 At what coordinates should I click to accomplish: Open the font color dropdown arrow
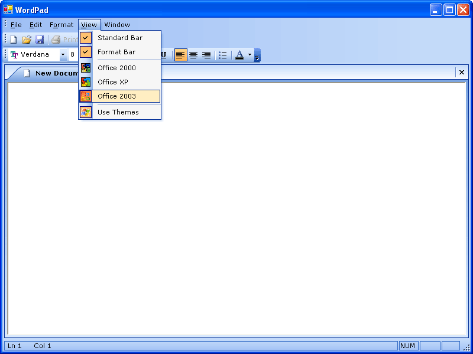tap(250, 55)
